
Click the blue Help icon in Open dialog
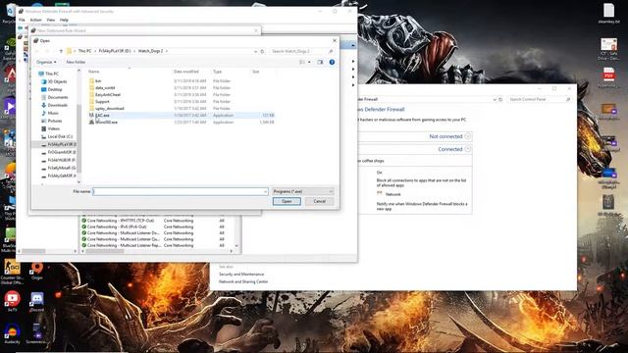pyautogui.click(x=332, y=62)
